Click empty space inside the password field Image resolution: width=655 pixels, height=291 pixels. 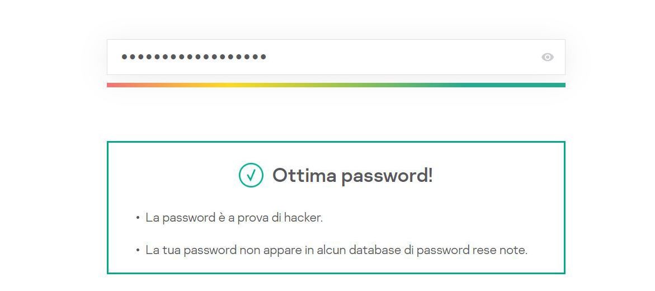click(x=403, y=57)
